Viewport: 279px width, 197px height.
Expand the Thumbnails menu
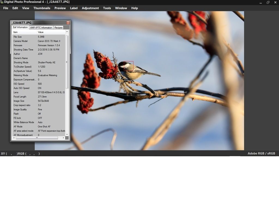coord(42,8)
